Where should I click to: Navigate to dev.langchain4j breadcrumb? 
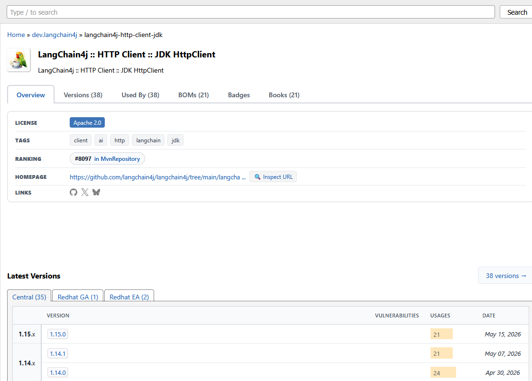pyautogui.click(x=55, y=35)
